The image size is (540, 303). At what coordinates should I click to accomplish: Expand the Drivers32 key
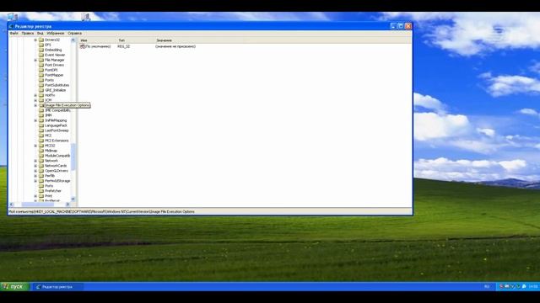(x=35, y=40)
